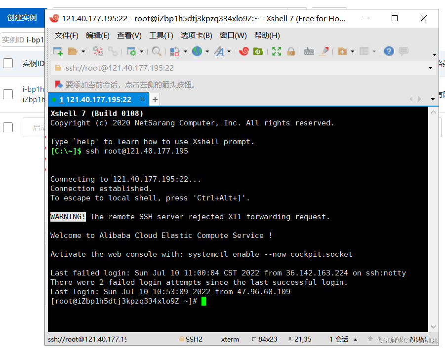Click the highlight pen icon
445x348 pixels.
pos(324,52)
